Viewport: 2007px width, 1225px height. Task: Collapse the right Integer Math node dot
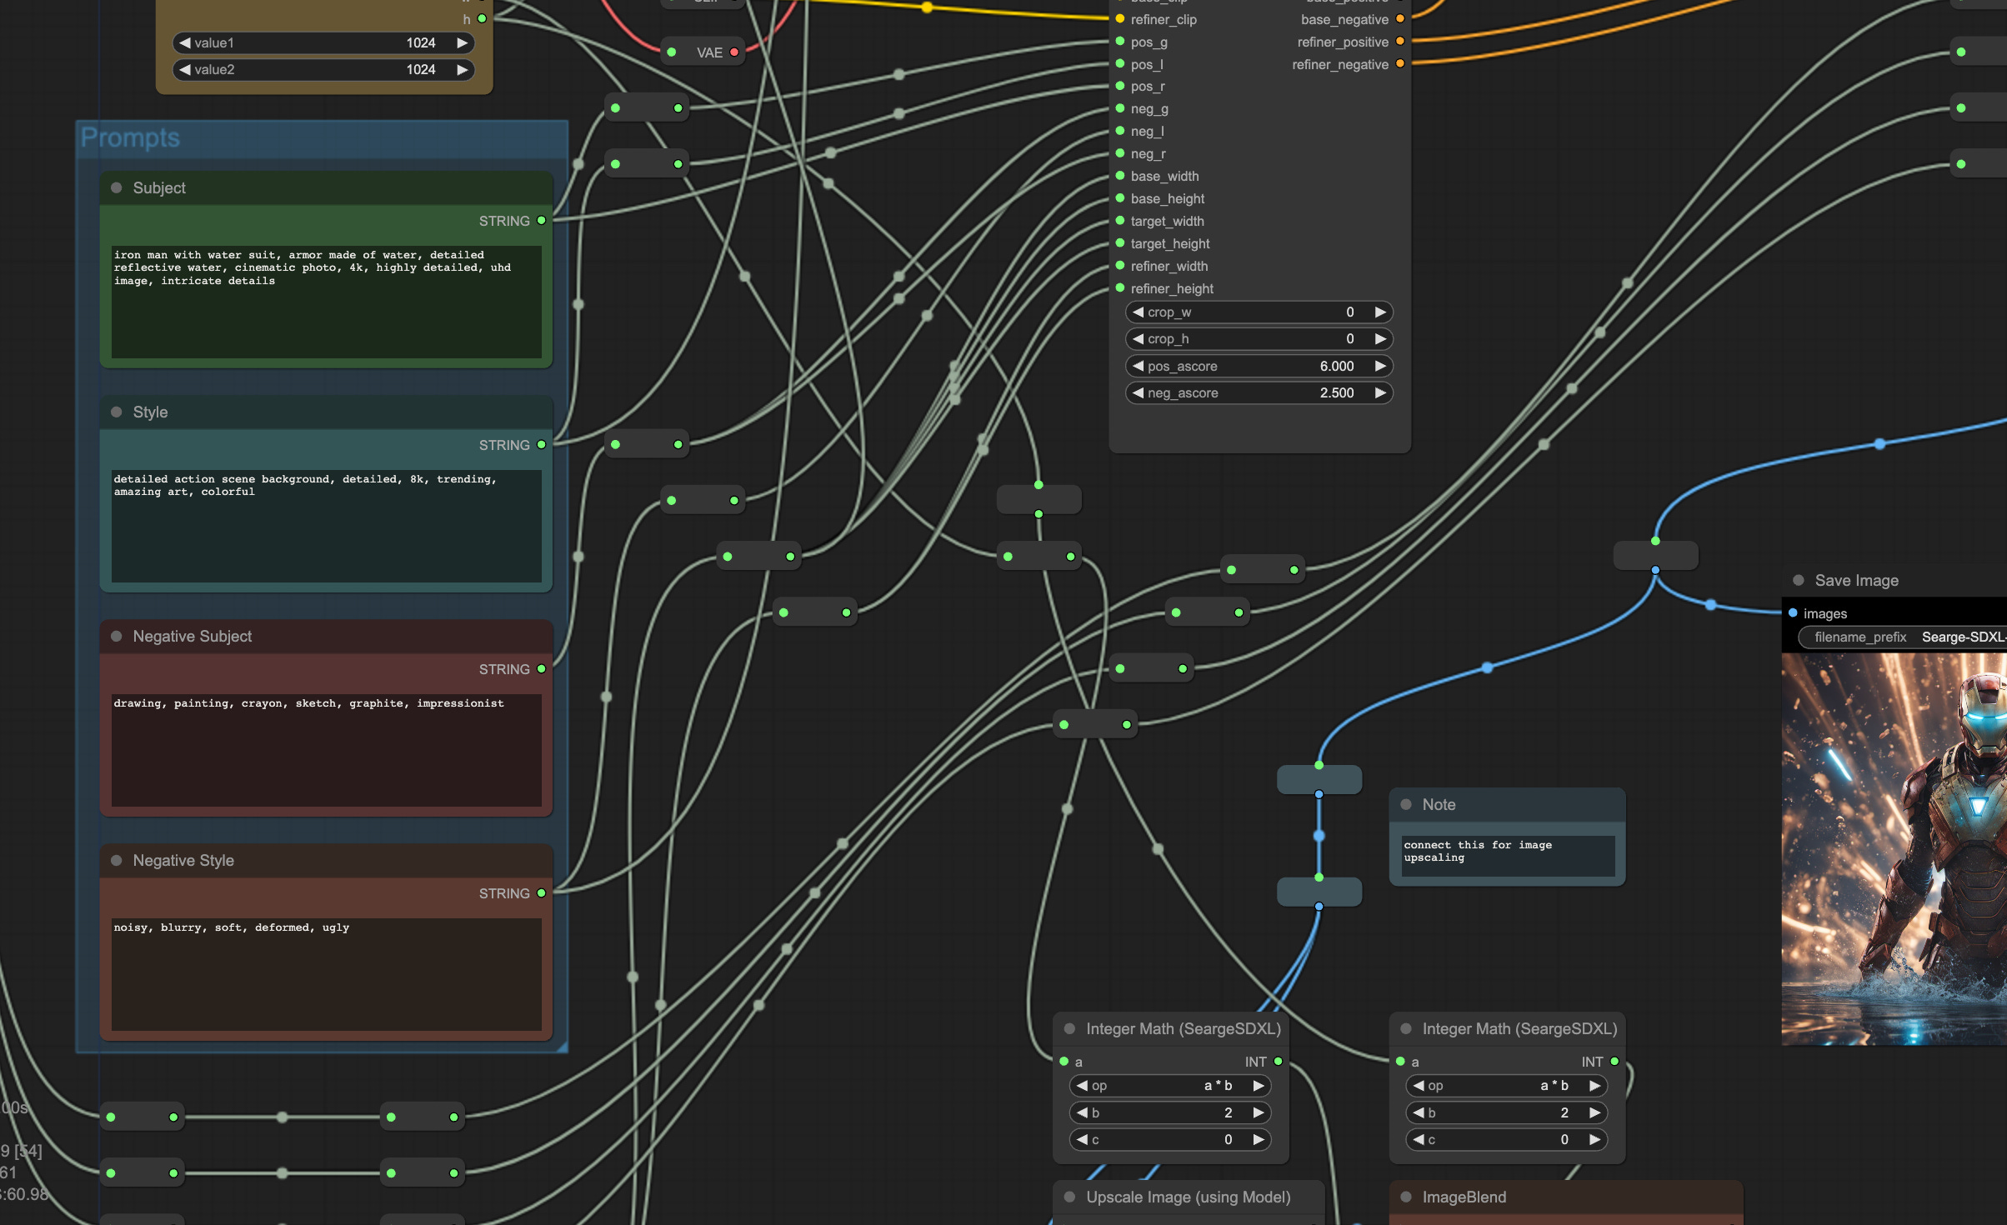(1406, 1028)
